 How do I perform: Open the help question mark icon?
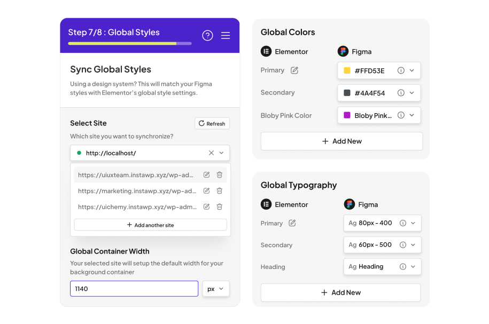tap(207, 36)
